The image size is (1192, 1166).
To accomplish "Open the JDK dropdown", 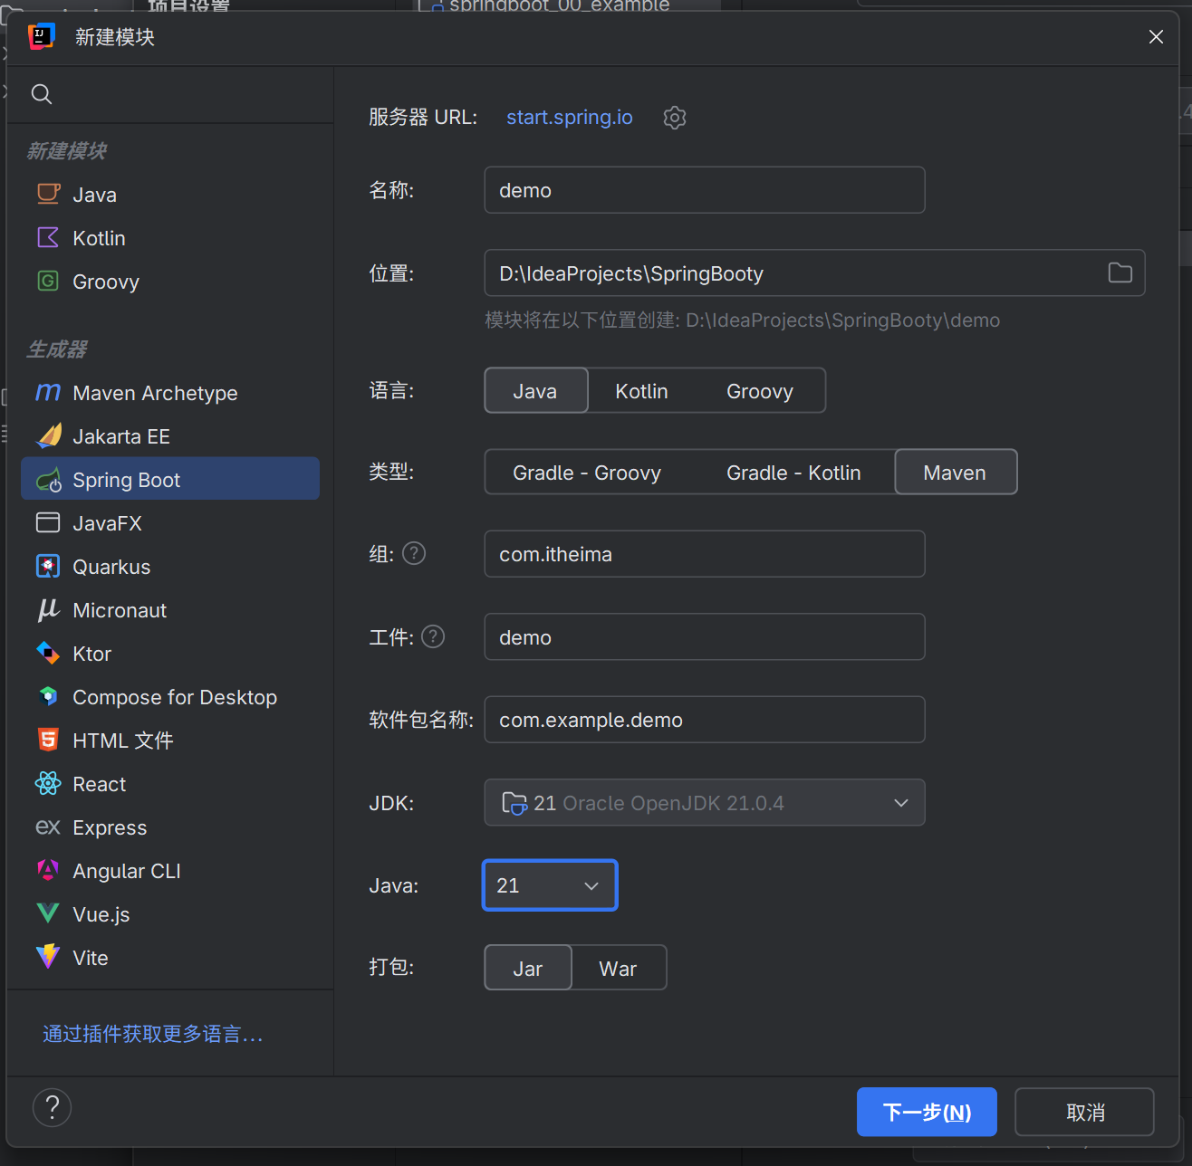I will pyautogui.click(x=705, y=803).
